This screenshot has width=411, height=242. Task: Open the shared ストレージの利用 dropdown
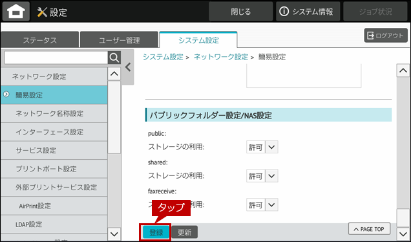click(262, 176)
